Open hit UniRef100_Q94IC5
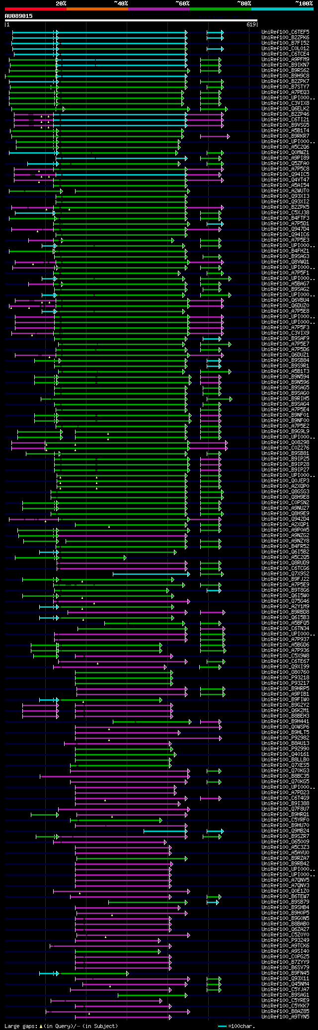 coord(285,174)
